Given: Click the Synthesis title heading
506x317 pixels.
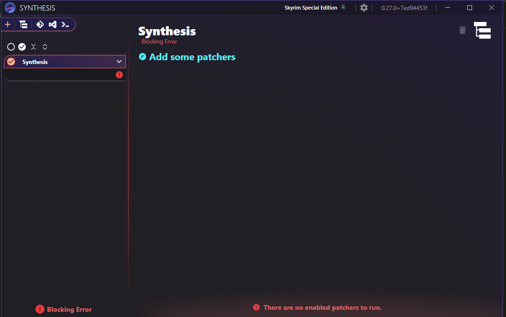Looking at the screenshot, I should 167,31.
